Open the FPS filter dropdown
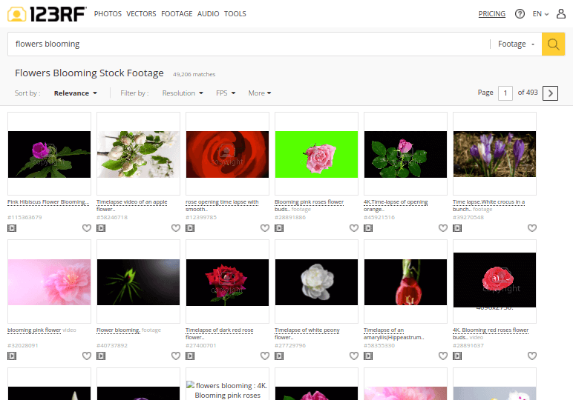 (226, 93)
